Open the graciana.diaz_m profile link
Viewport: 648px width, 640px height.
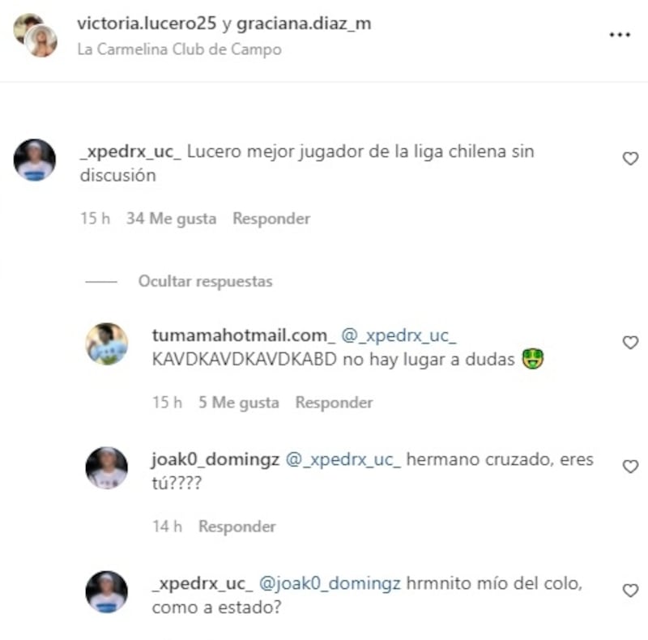coord(304,23)
